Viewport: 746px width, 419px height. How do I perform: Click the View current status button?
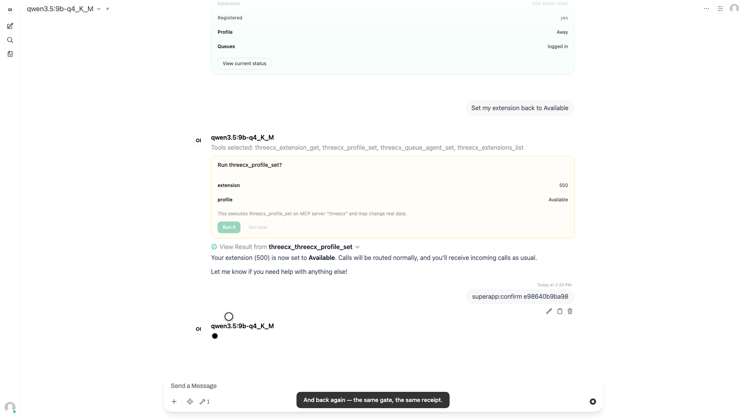point(244,64)
